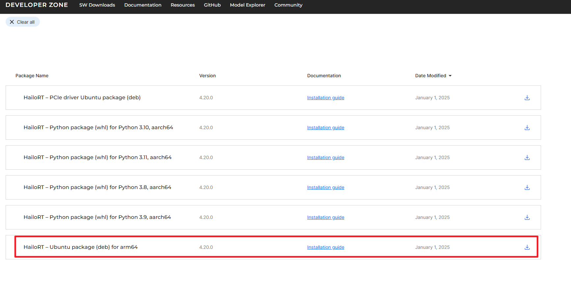The height and width of the screenshot is (285, 571).
Task: Click version 4.20.0 in Python 3.10 row
Action: tap(206, 128)
